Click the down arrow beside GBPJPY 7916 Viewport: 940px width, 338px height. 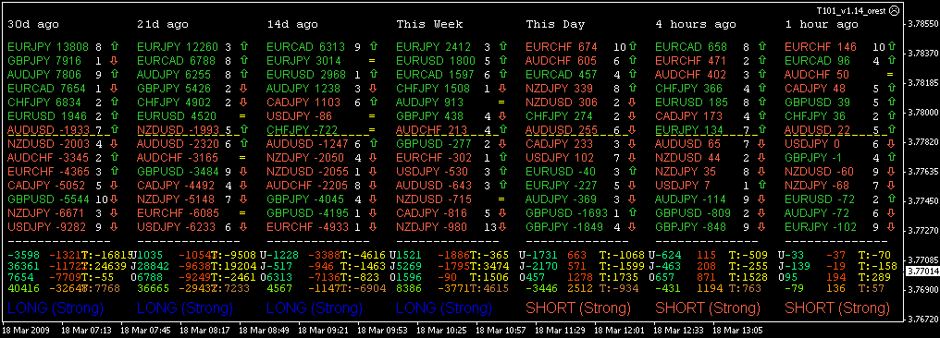(x=115, y=60)
